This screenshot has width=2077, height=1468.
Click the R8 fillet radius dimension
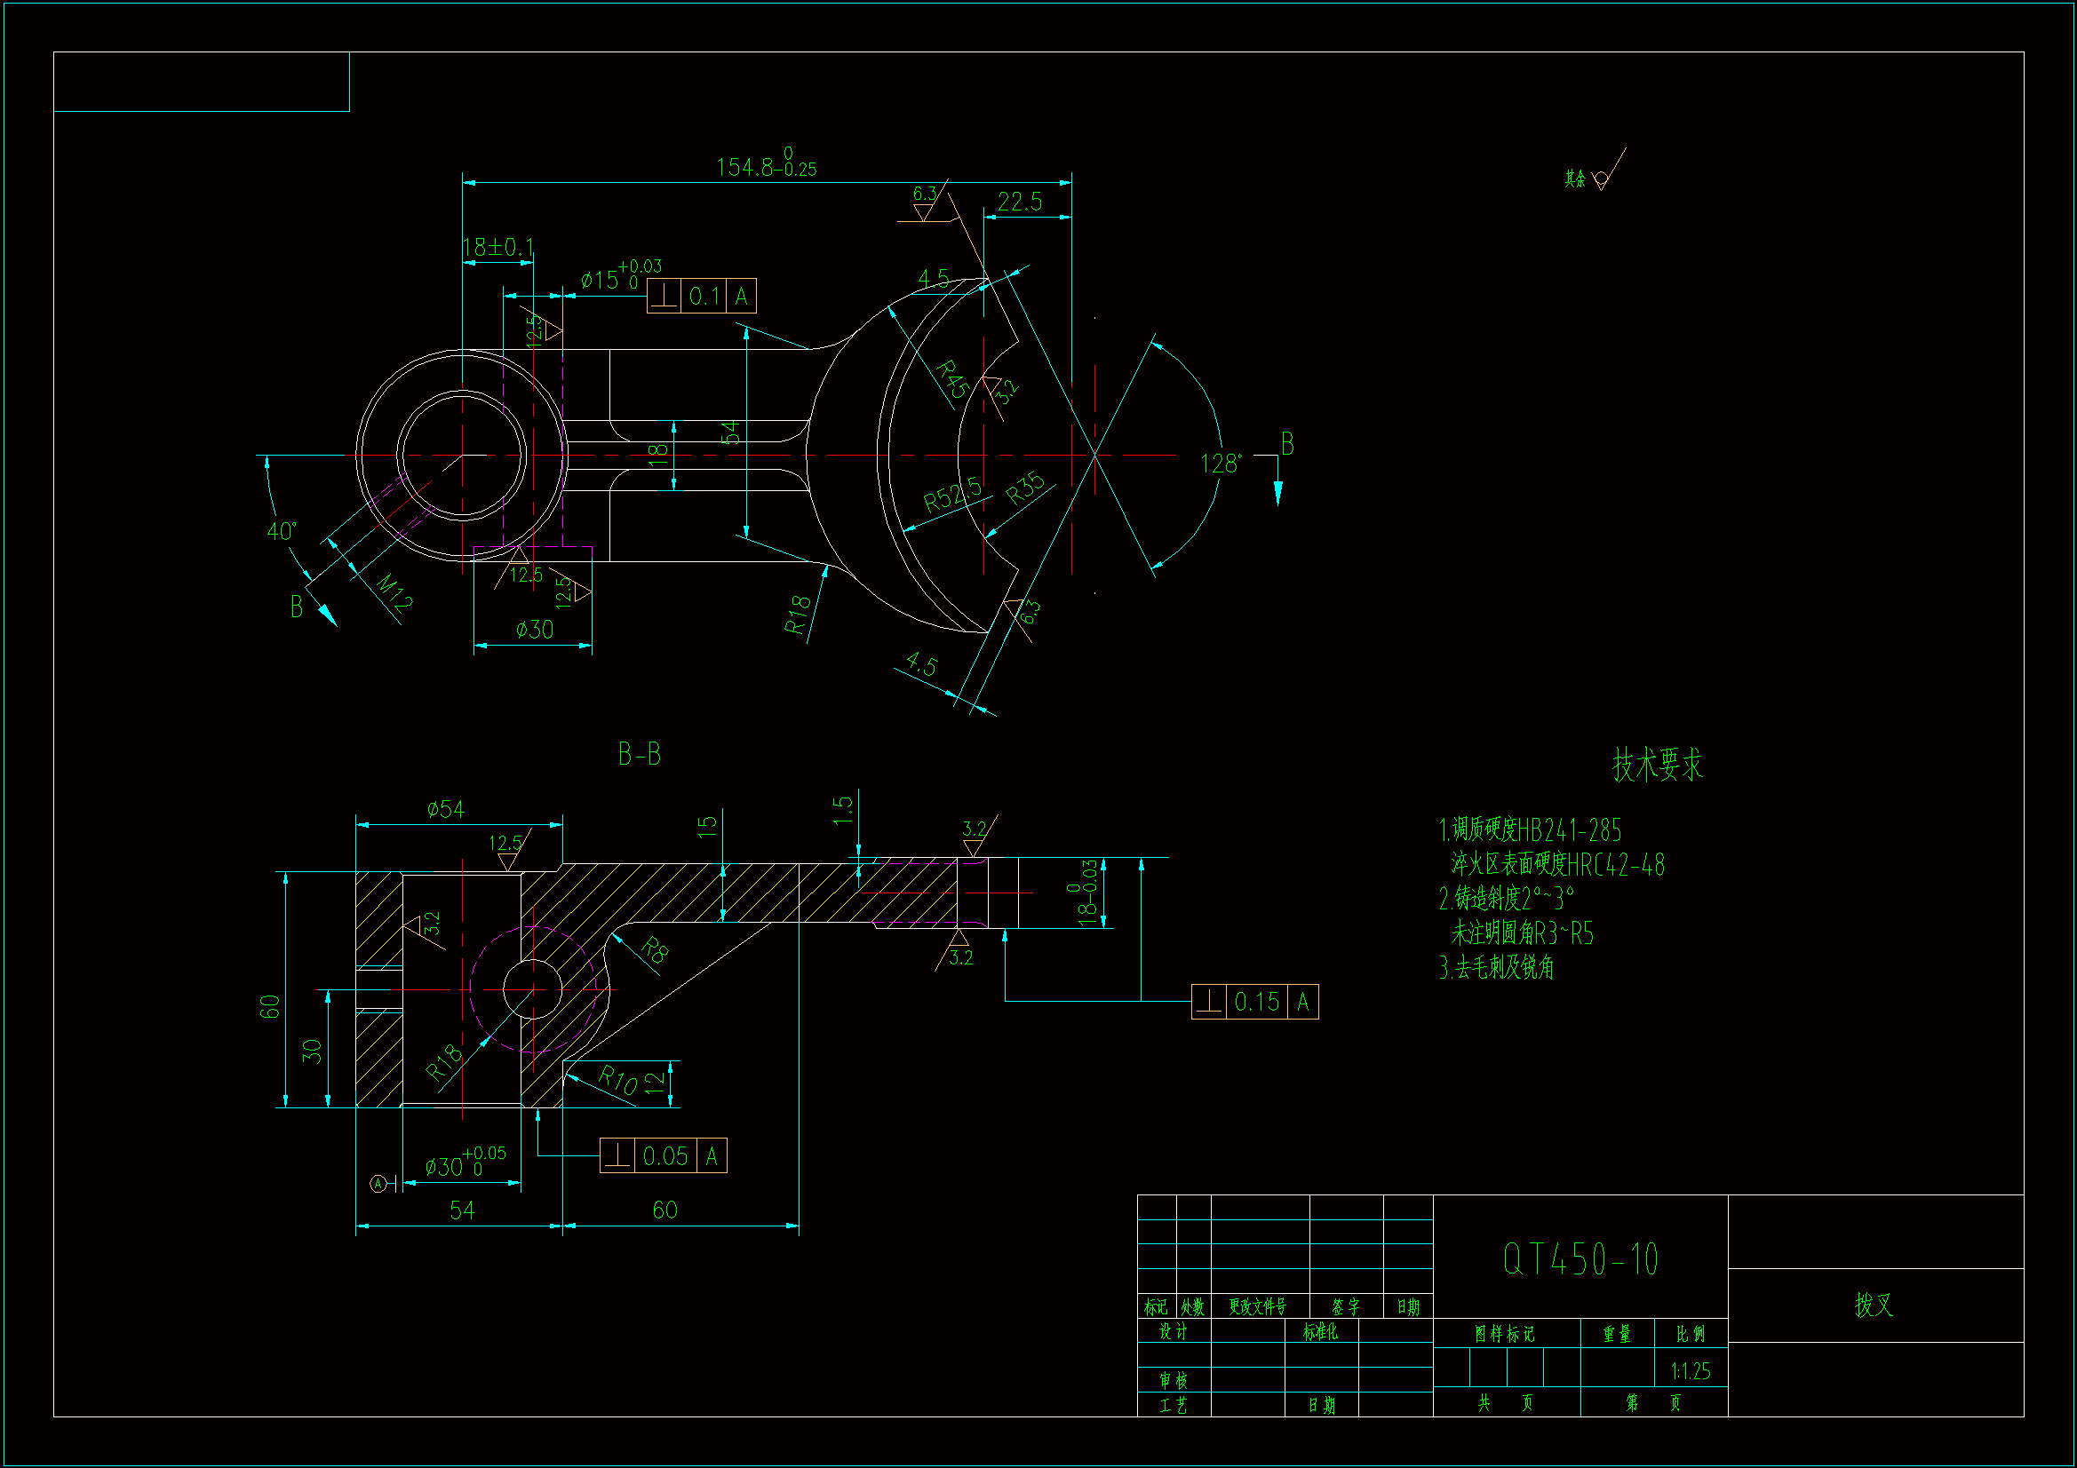[655, 949]
